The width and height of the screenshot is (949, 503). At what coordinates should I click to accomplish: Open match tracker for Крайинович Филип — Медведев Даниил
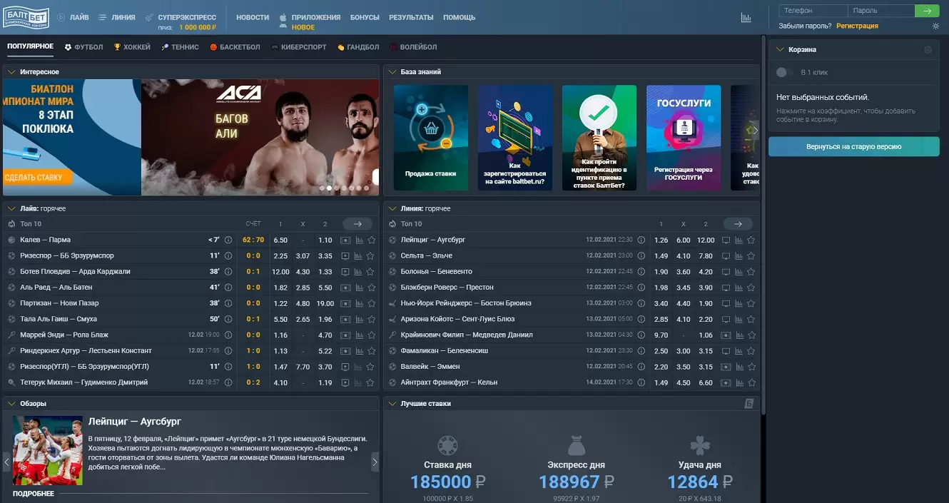(x=726, y=335)
